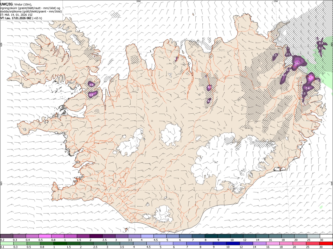
Task: Click the "20W" longitude label
Action: pos(138,1)
